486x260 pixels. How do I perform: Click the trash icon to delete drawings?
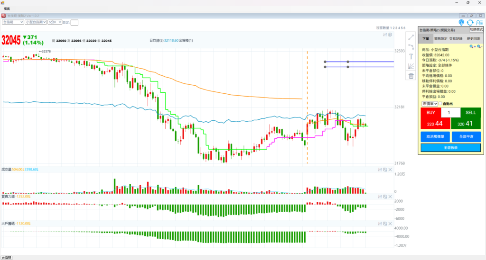tap(411, 76)
